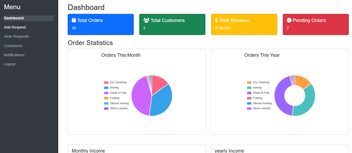Viewport: 352px width, 153px height.
Task: Click the Pending Orders exclamation icon
Action: [x=289, y=20]
